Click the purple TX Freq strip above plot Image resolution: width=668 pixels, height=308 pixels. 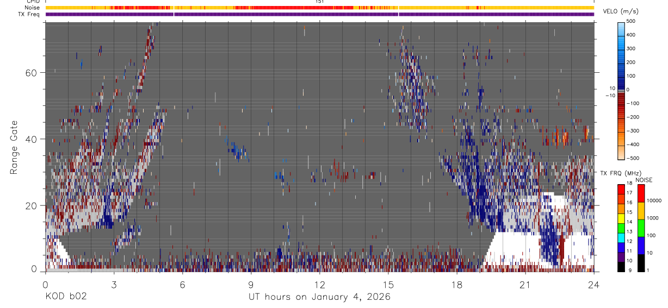319,14
